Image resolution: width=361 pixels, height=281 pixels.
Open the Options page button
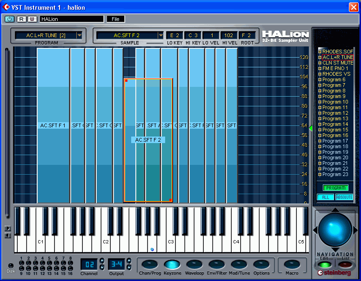pos(261,264)
